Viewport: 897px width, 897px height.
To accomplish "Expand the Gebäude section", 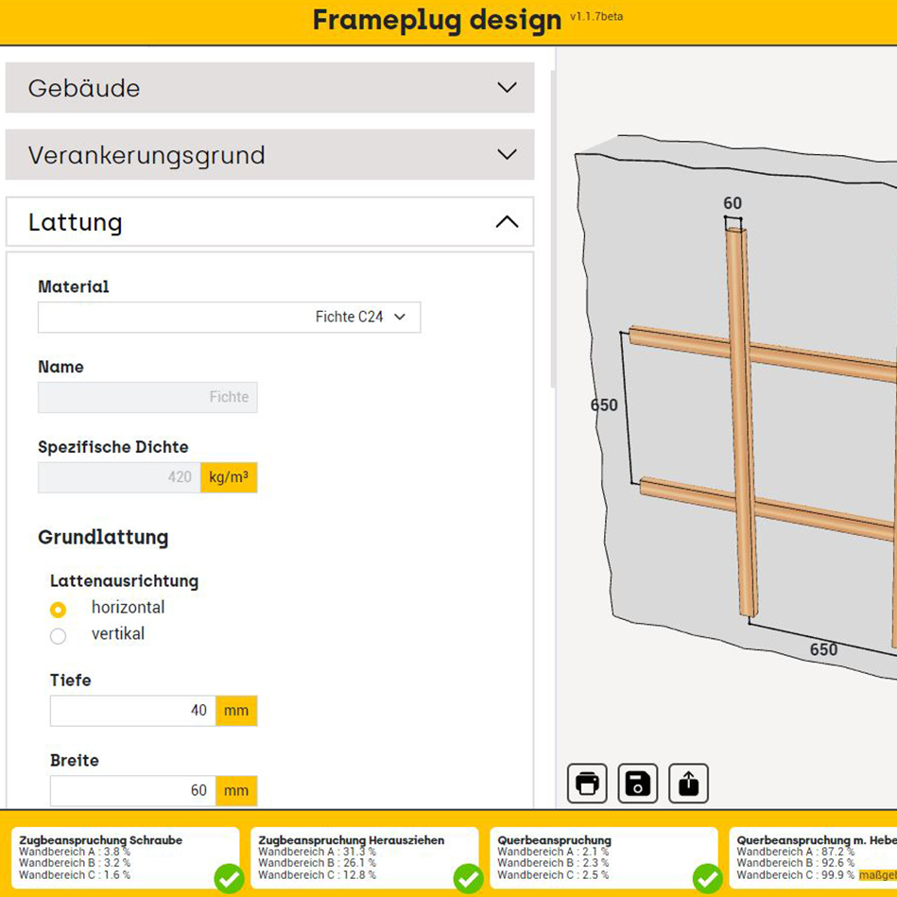I will coord(269,88).
